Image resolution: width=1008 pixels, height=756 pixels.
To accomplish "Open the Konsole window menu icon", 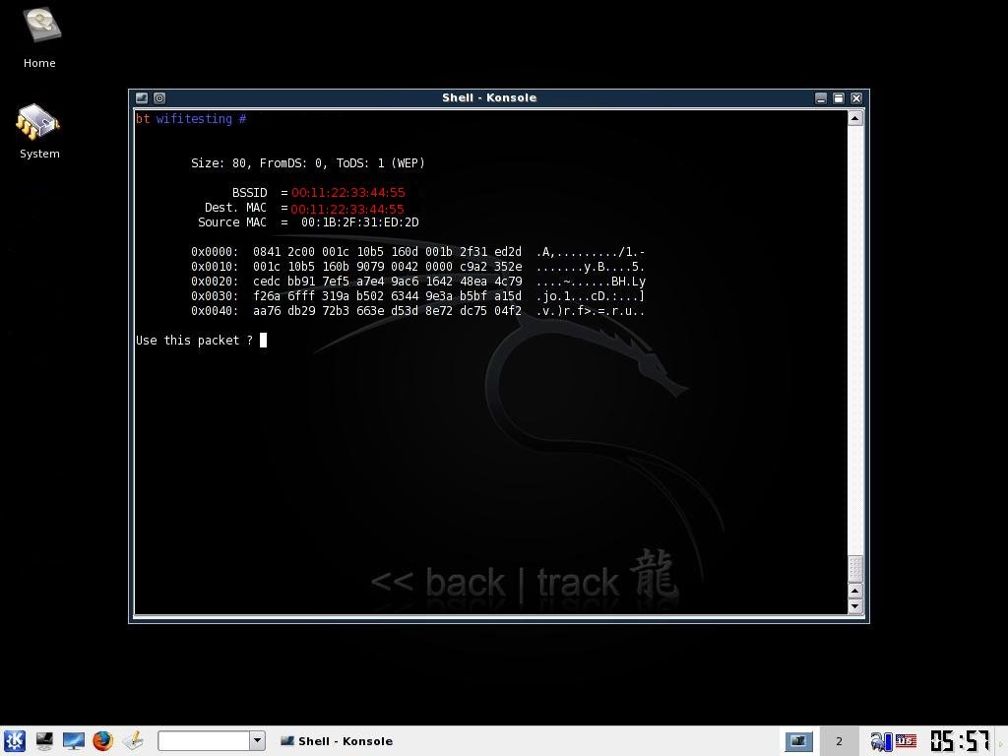I will click(142, 97).
